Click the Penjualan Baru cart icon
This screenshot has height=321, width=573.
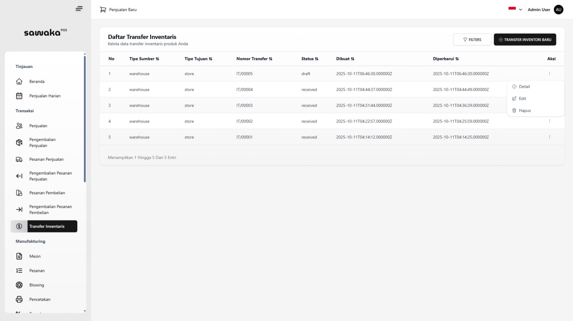pos(103,10)
